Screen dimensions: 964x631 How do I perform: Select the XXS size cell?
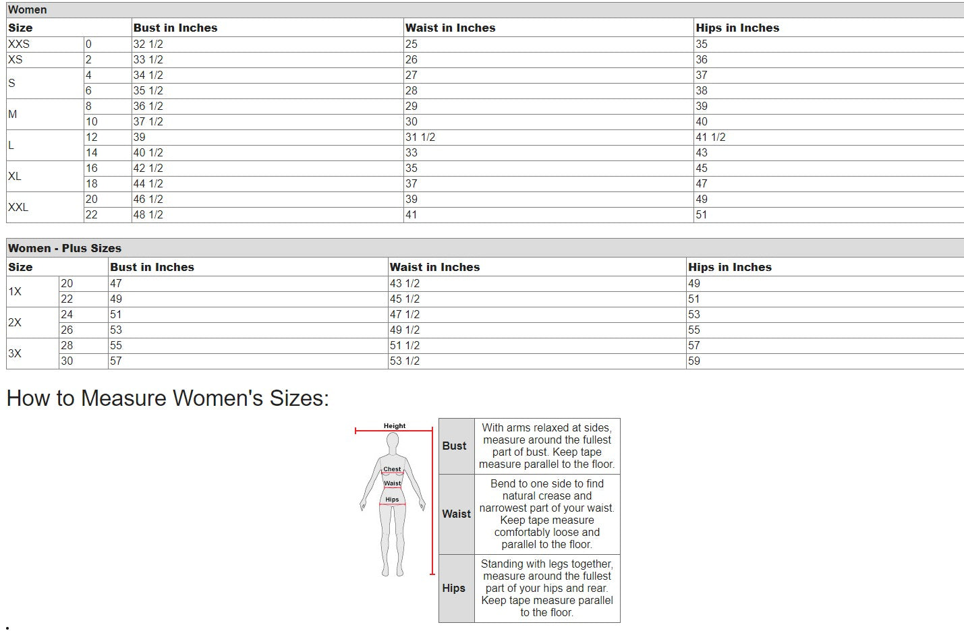[x=19, y=44]
